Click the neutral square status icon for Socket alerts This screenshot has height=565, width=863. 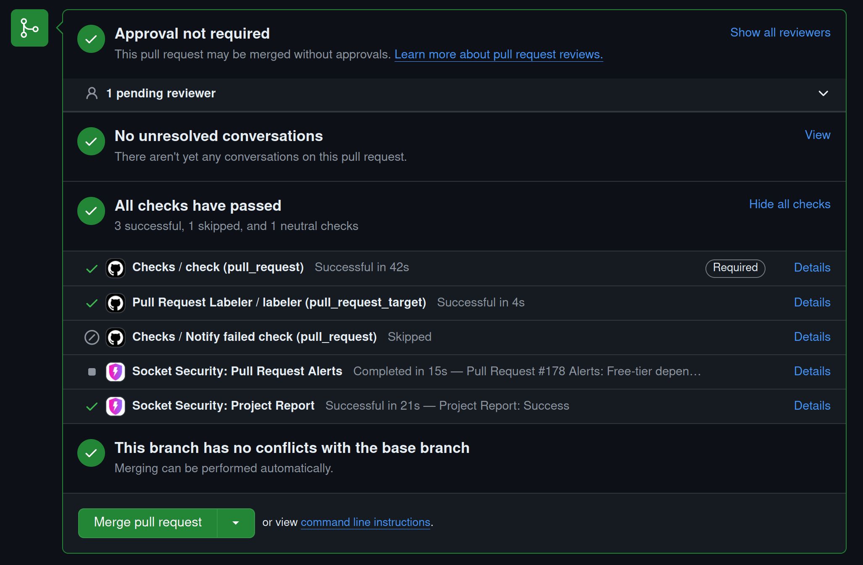click(x=92, y=371)
